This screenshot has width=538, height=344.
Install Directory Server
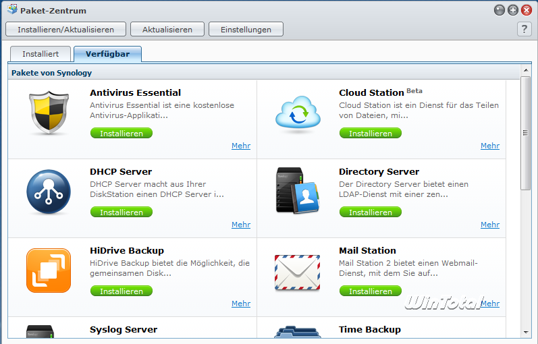371,212
